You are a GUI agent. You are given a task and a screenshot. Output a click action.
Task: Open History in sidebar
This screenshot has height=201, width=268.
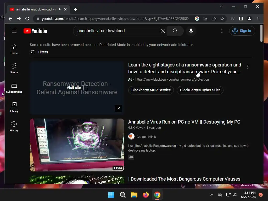coord(14,127)
